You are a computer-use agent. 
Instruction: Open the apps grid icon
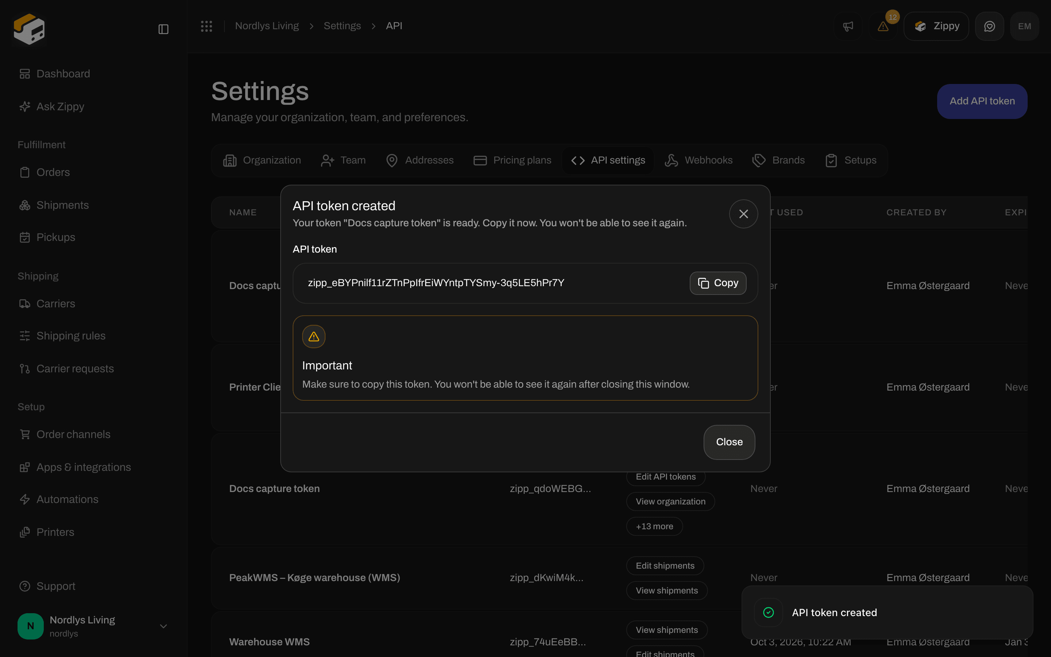206,26
